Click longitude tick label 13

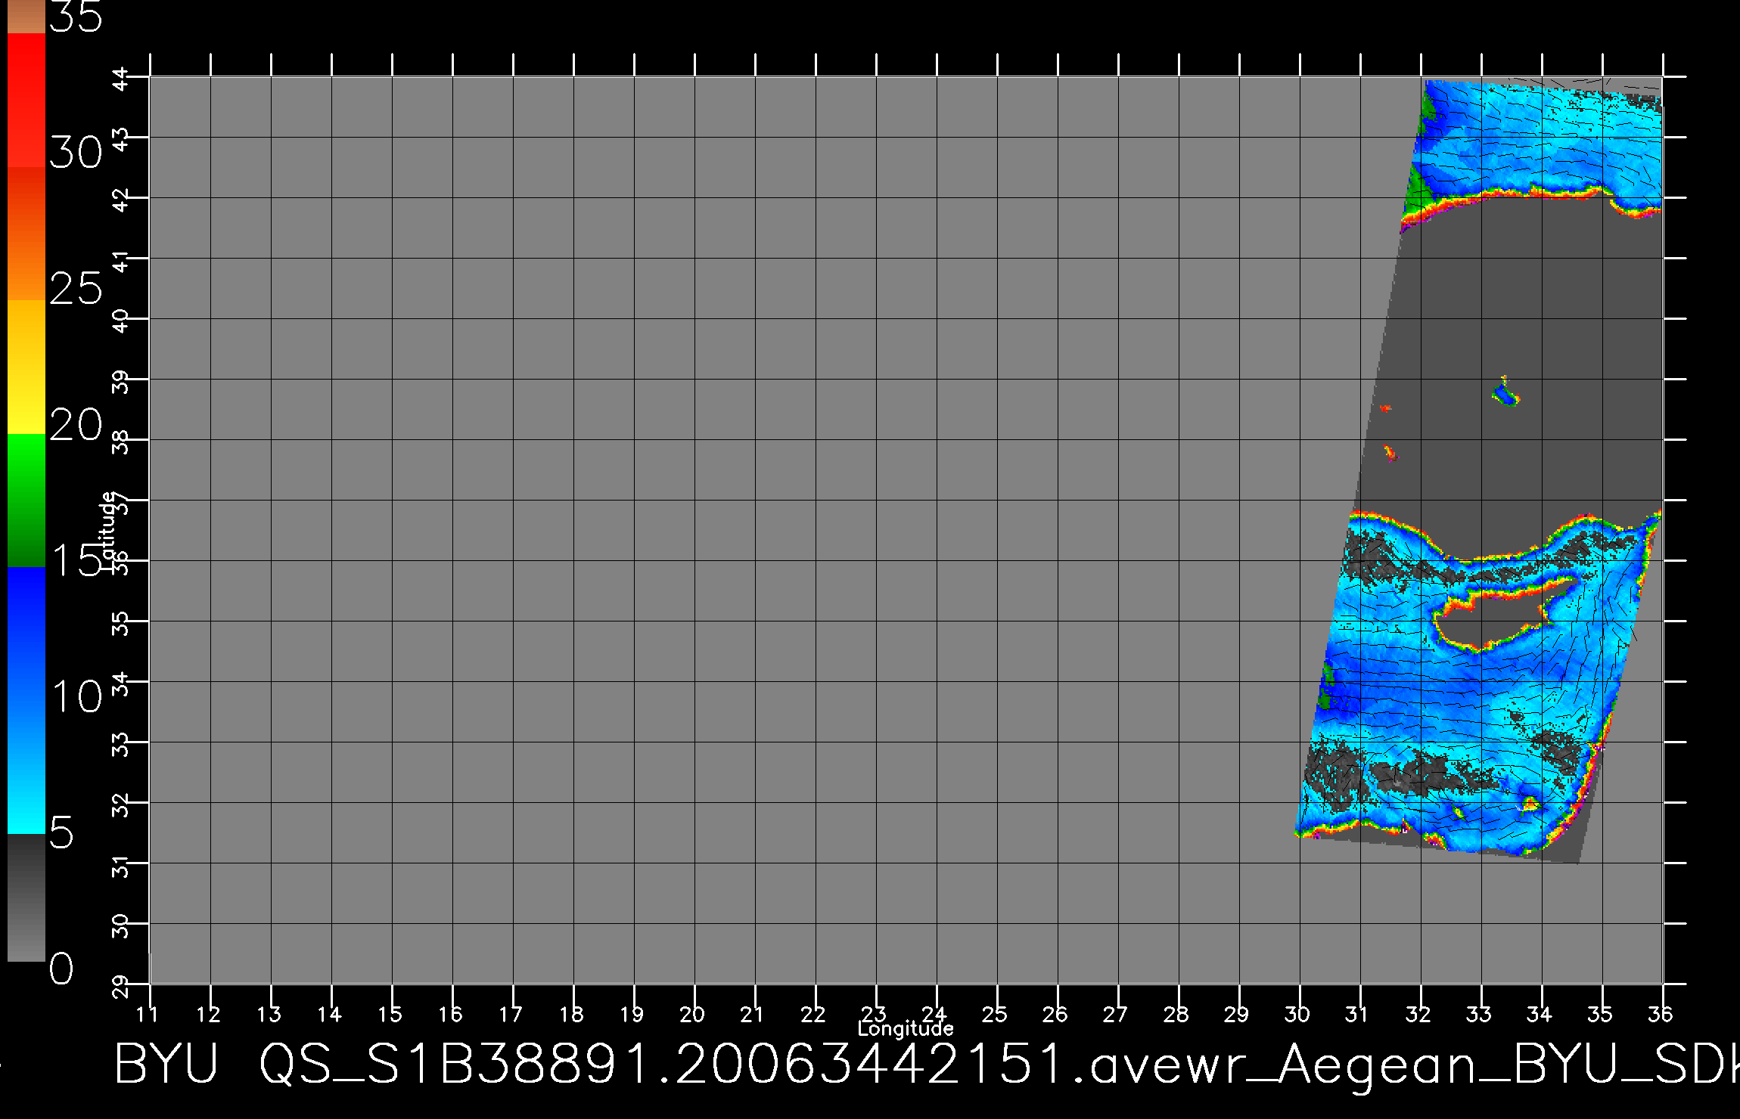(x=269, y=1014)
